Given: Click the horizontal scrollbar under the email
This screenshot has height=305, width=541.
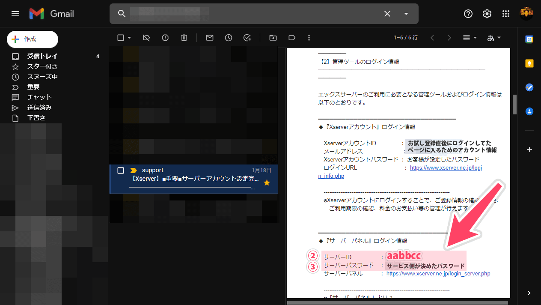Looking at the screenshot, I should pos(398,302).
